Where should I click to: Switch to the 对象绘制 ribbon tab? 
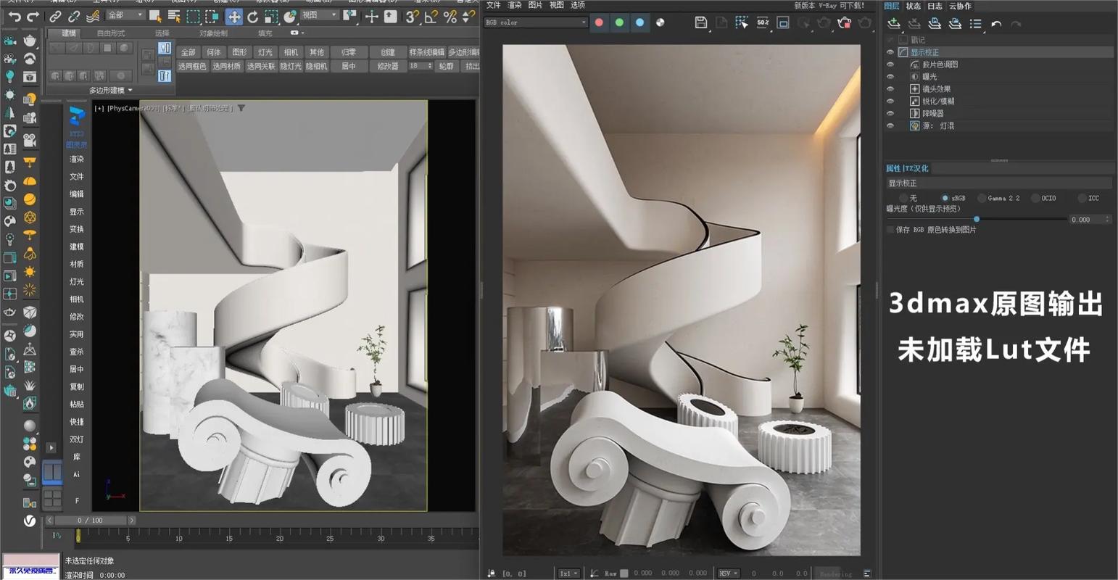213,33
